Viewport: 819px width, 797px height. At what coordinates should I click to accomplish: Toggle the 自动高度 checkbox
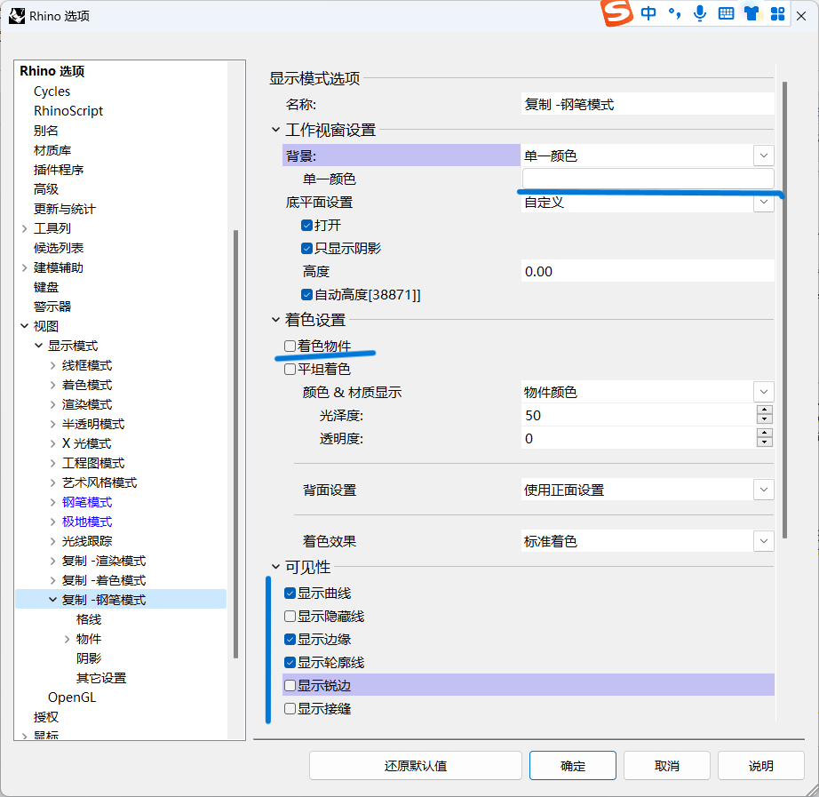[x=306, y=295]
